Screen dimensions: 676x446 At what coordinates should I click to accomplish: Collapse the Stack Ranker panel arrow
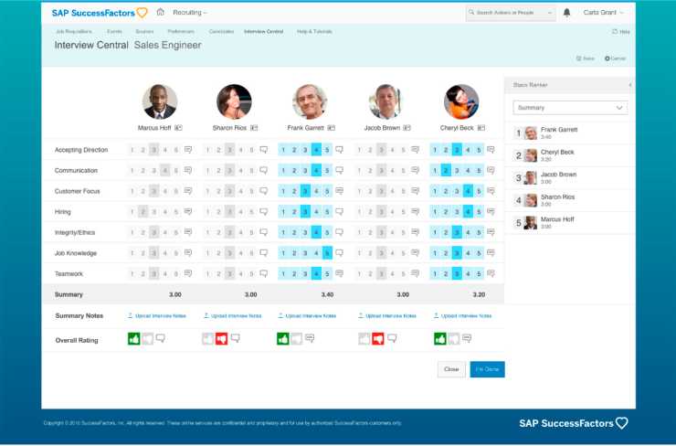point(630,85)
